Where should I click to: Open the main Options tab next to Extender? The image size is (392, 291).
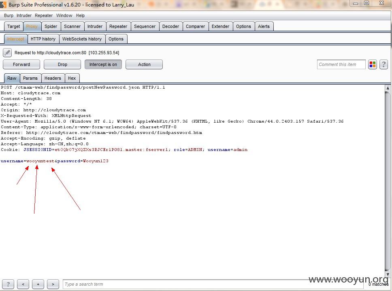point(243,26)
